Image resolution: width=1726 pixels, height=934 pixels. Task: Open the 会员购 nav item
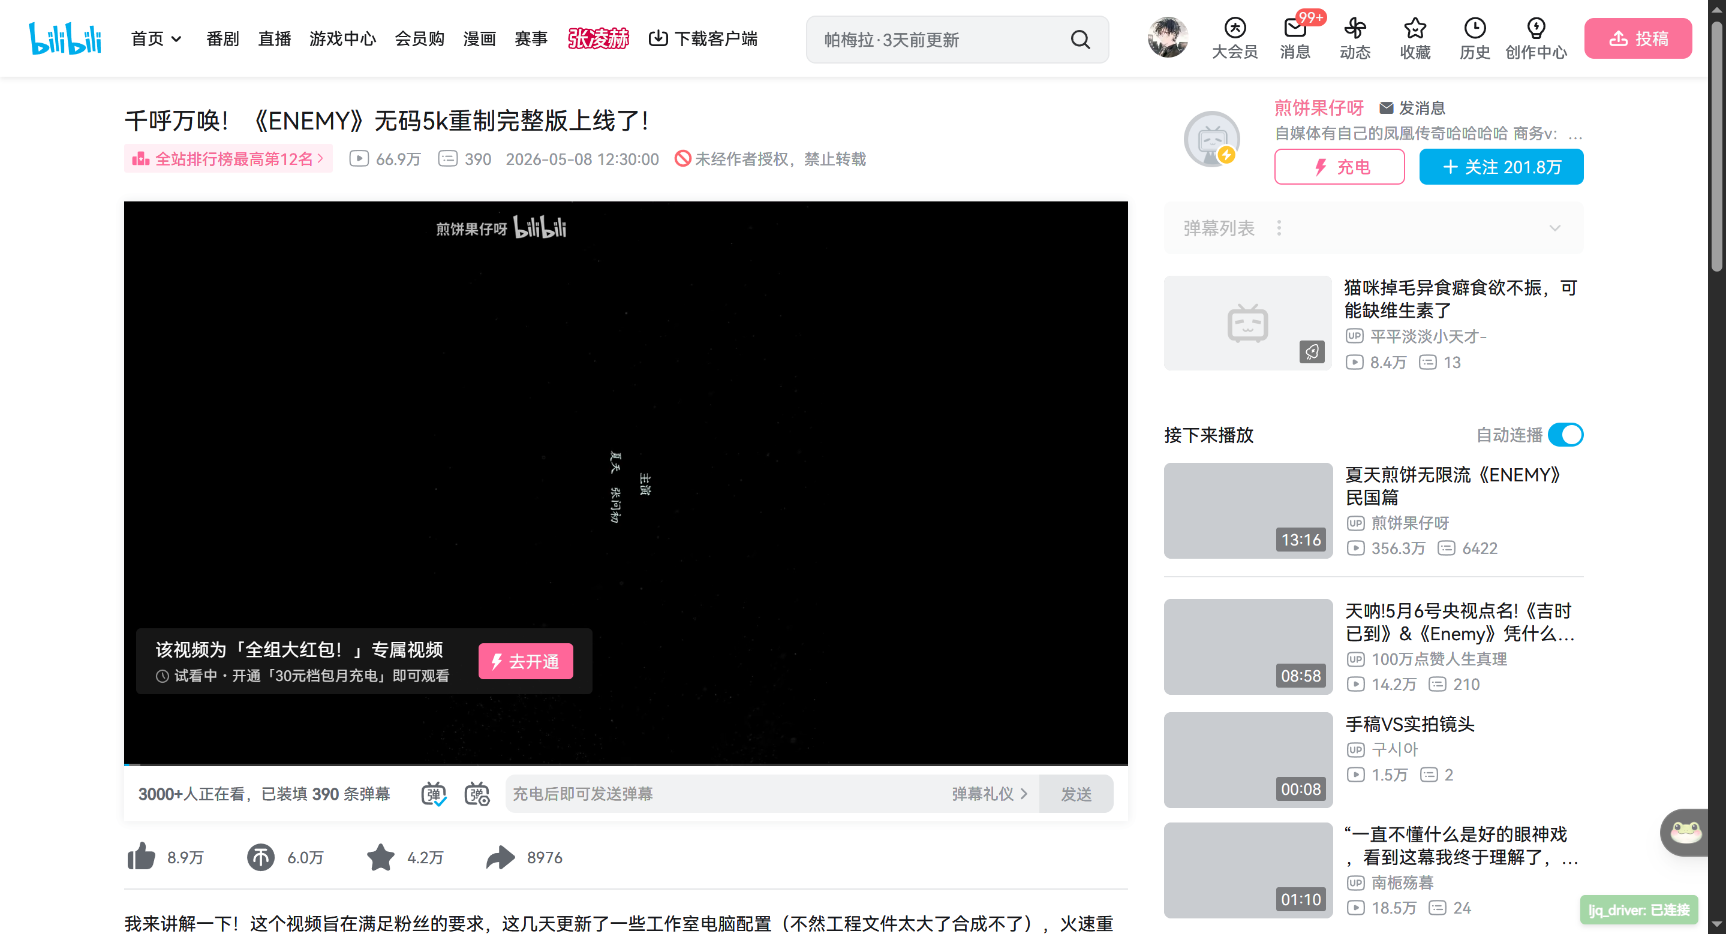(419, 38)
